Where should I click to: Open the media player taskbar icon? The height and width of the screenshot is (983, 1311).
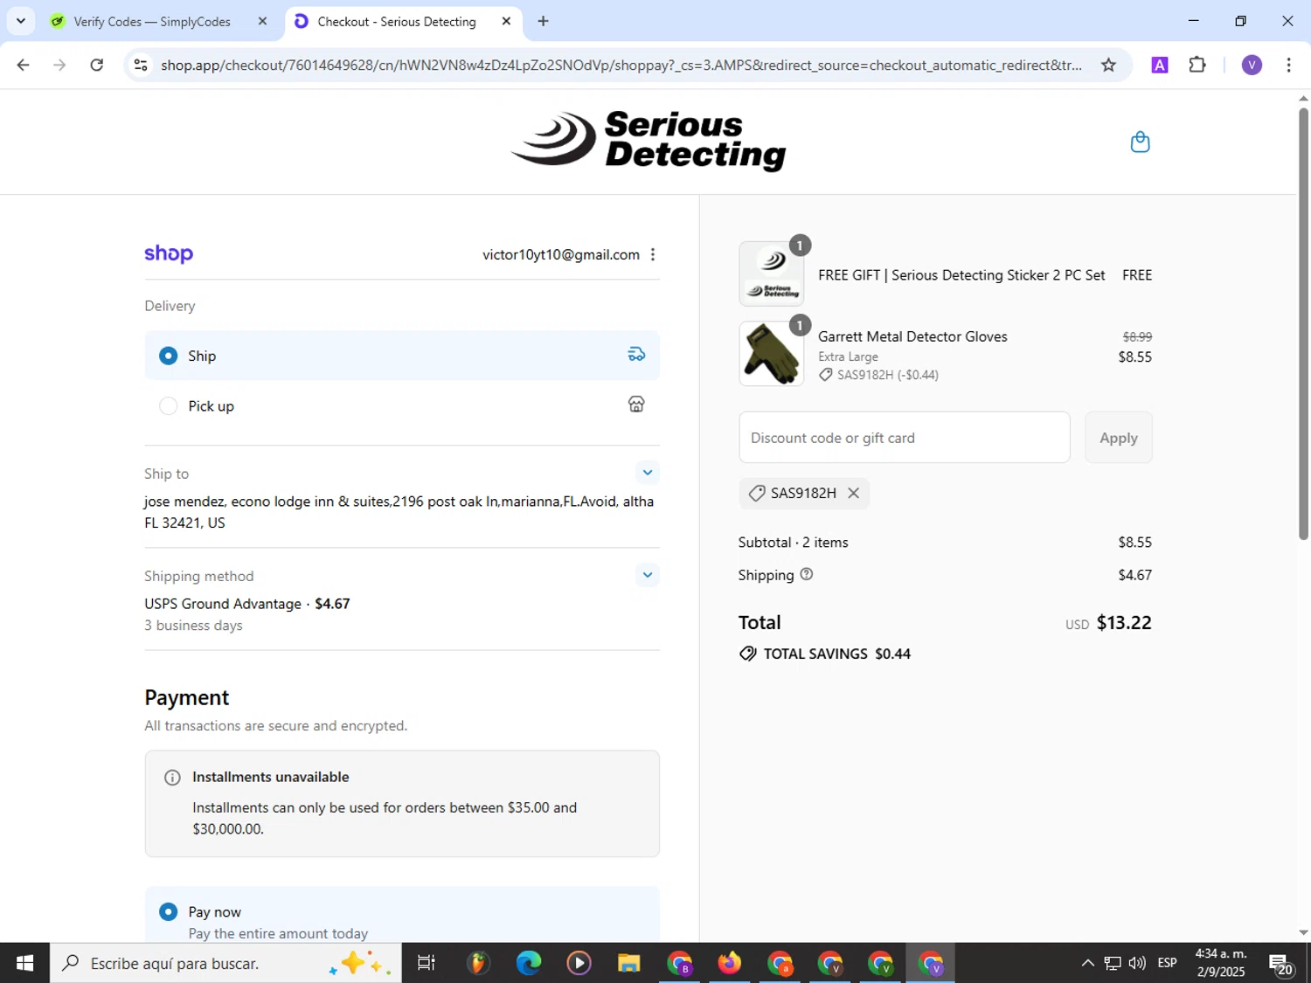pos(578,963)
